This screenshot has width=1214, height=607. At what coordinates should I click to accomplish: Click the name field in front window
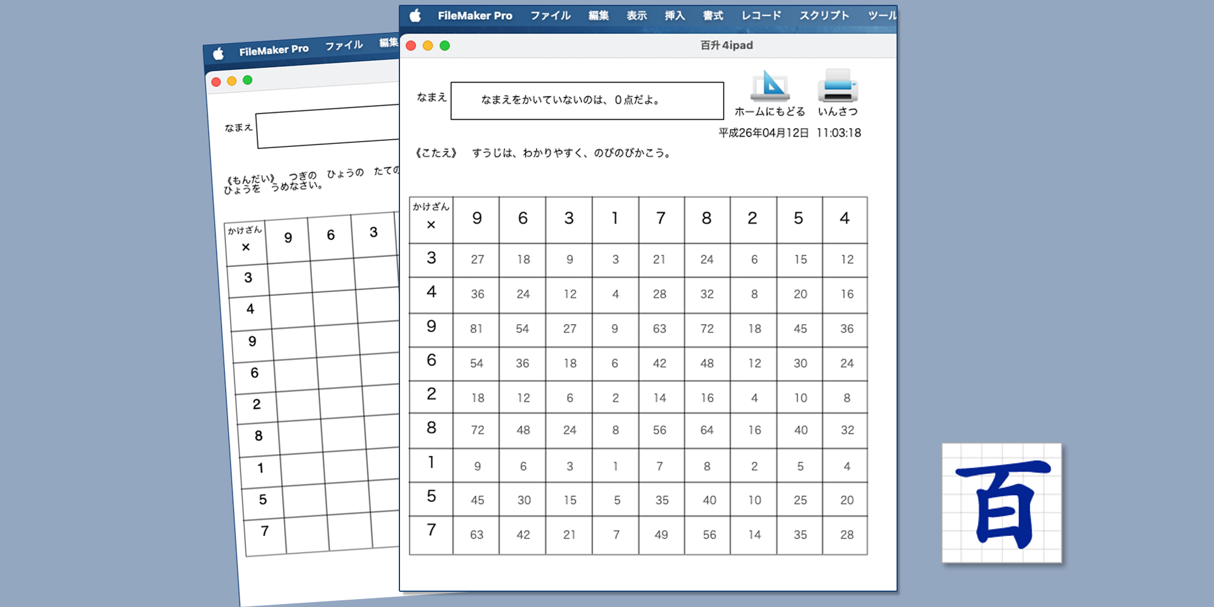(587, 101)
